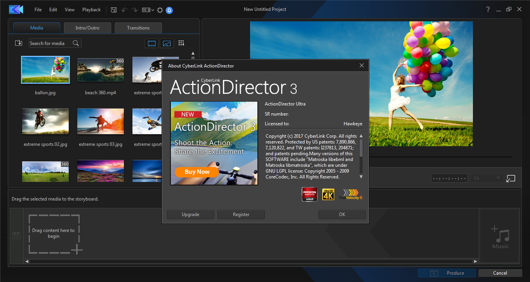
Task: Click the redo arrow icon
Action: [x=134, y=10]
